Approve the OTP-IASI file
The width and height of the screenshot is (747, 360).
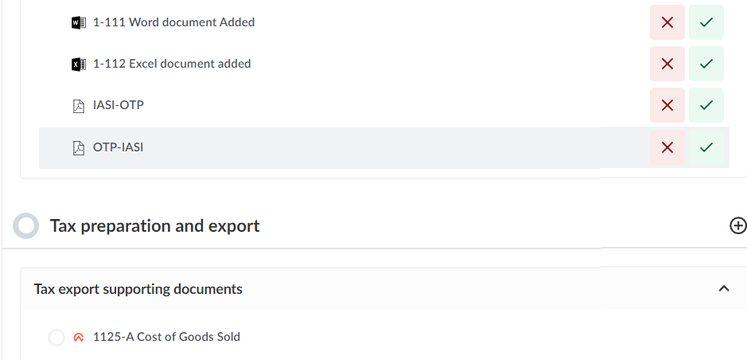[706, 147]
